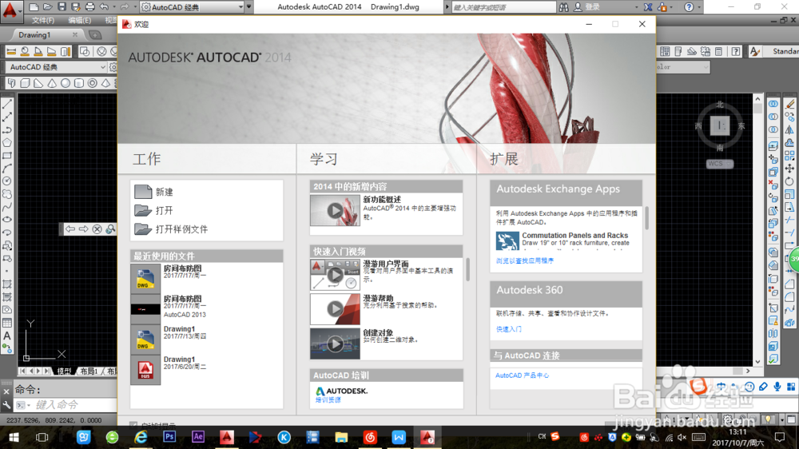Switch to the 布局1 layout tab
Viewport: 799px width, 449px height.
pyautogui.click(x=89, y=371)
